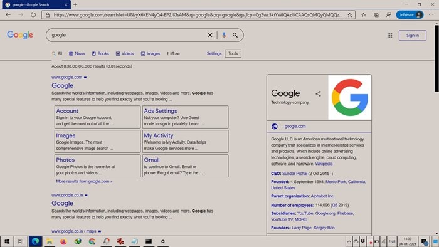Open the black console window taskbar icon

click(x=149, y=241)
